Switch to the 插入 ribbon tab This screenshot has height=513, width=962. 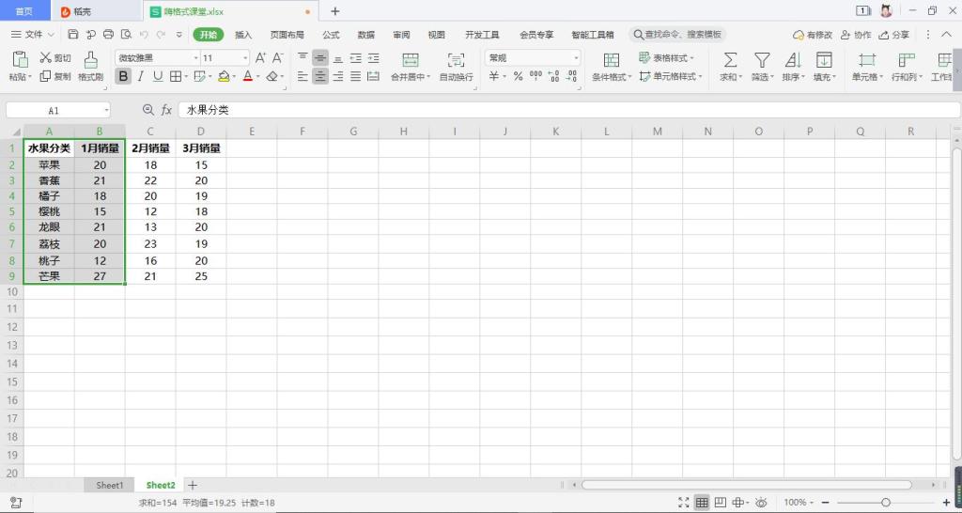tap(243, 35)
